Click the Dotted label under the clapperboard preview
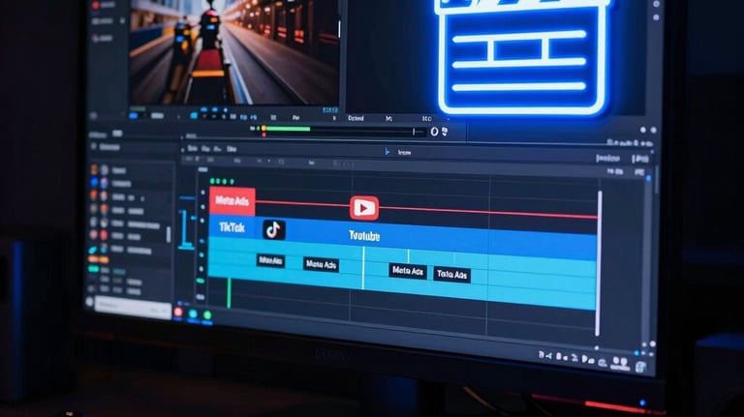The height and width of the screenshot is (417, 744). pos(356,118)
